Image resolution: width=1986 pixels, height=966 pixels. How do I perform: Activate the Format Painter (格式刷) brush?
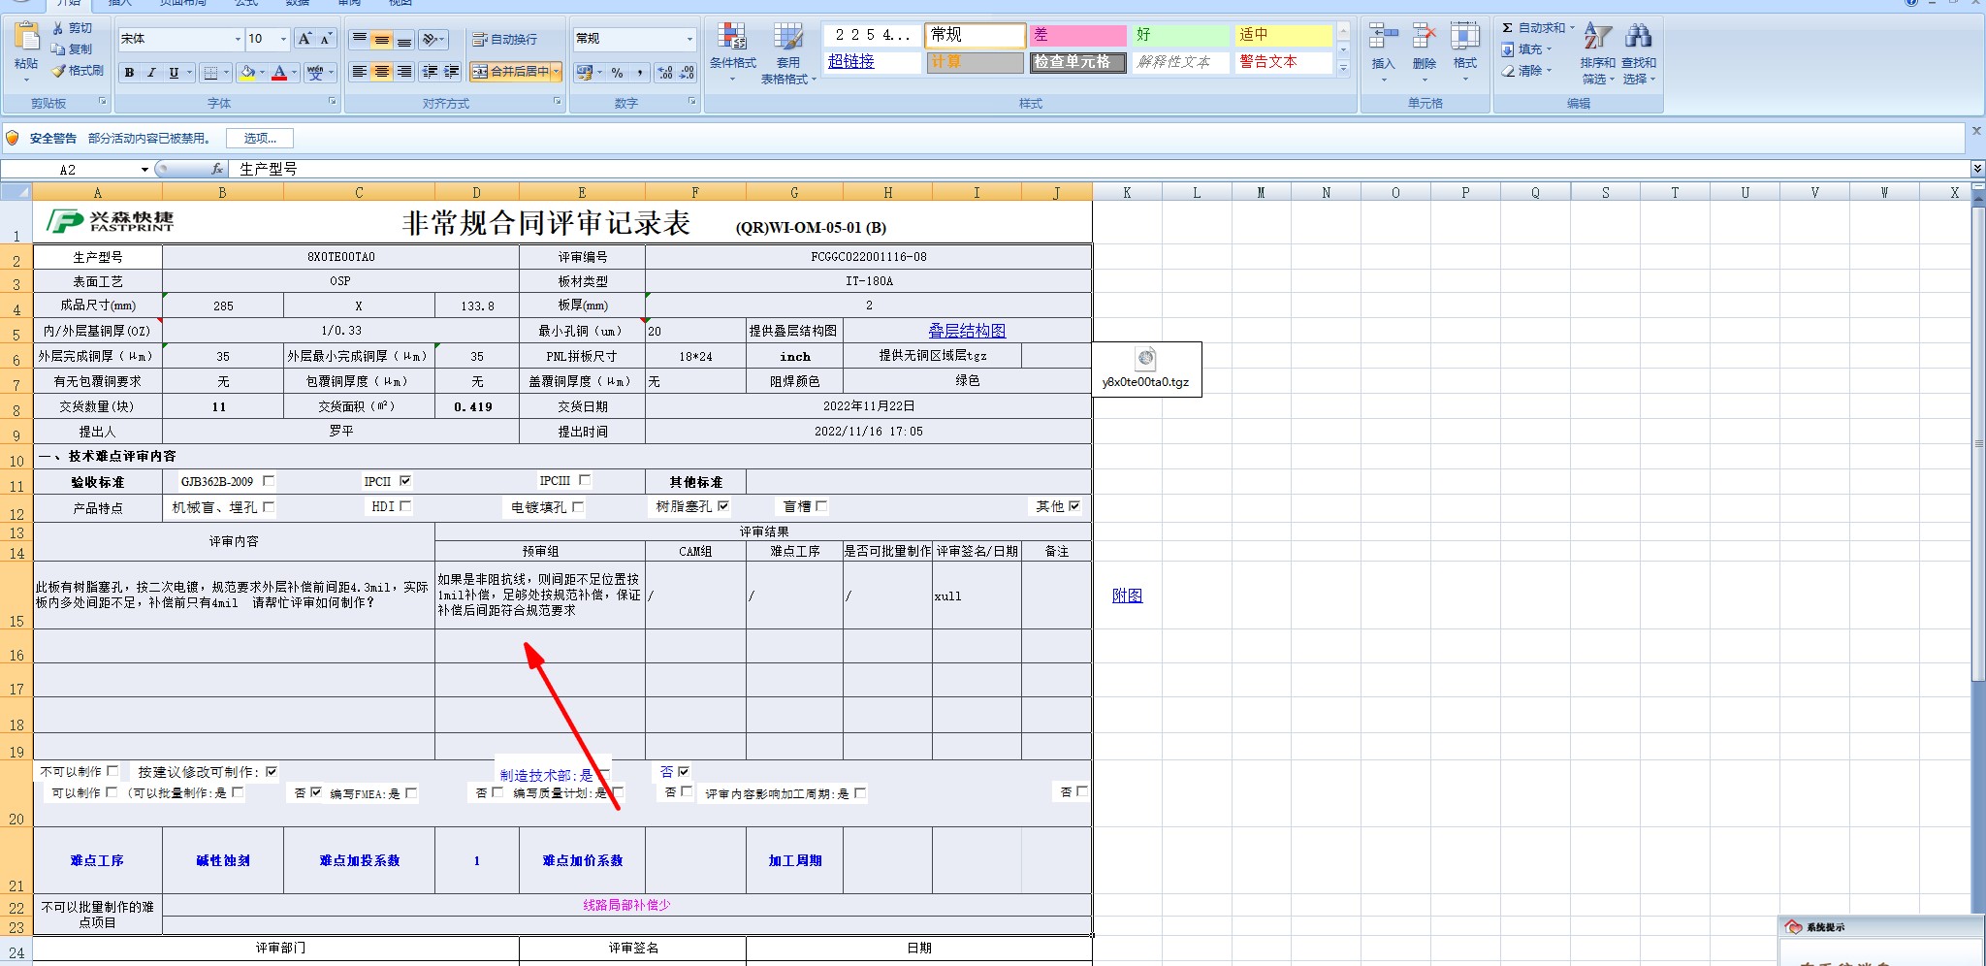pyautogui.click(x=59, y=71)
